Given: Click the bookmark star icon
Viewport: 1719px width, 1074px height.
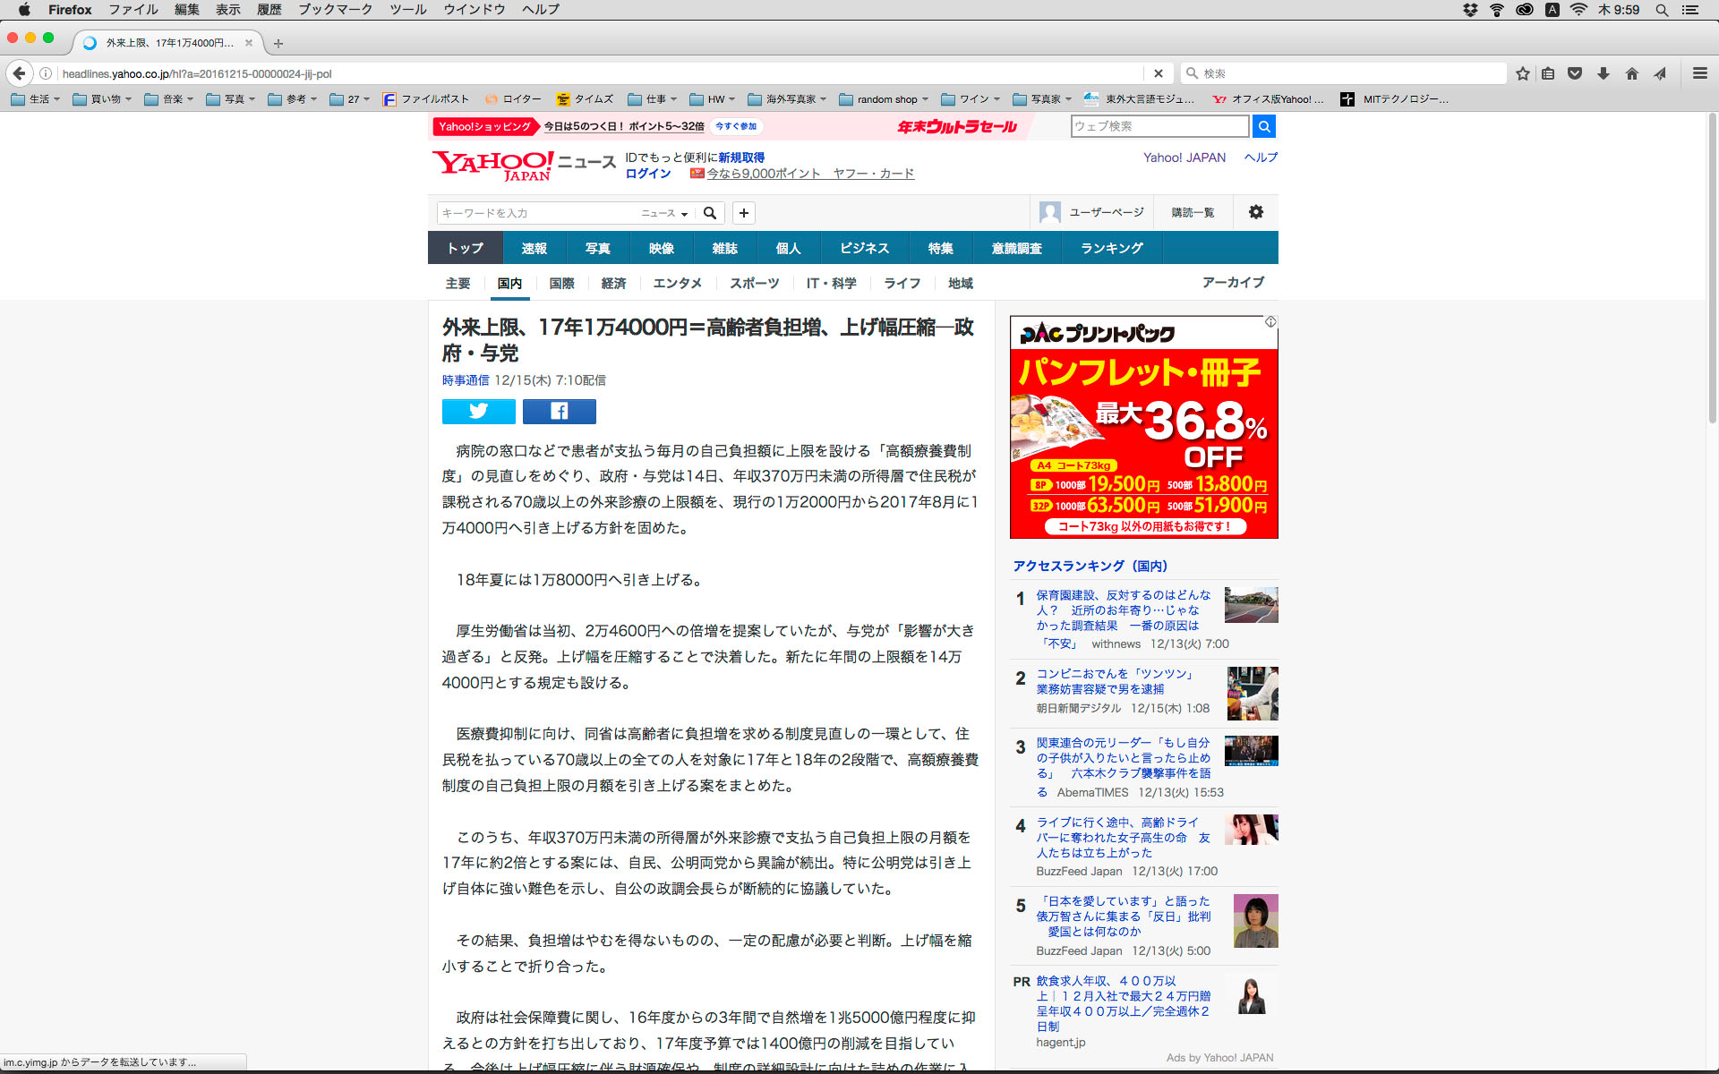Looking at the screenshot, I should coord(1522,73).
